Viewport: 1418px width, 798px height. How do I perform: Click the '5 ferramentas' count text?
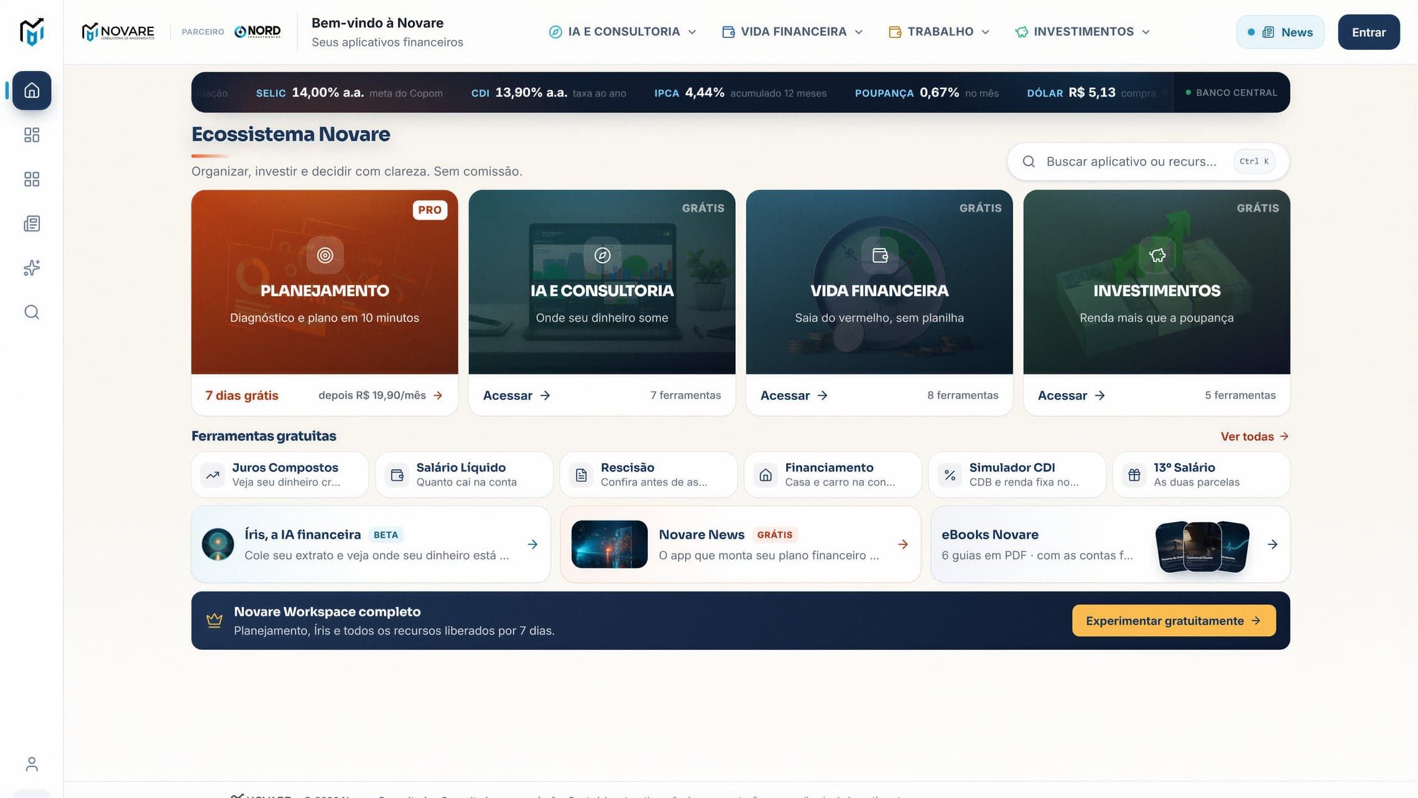point(1240,396)
